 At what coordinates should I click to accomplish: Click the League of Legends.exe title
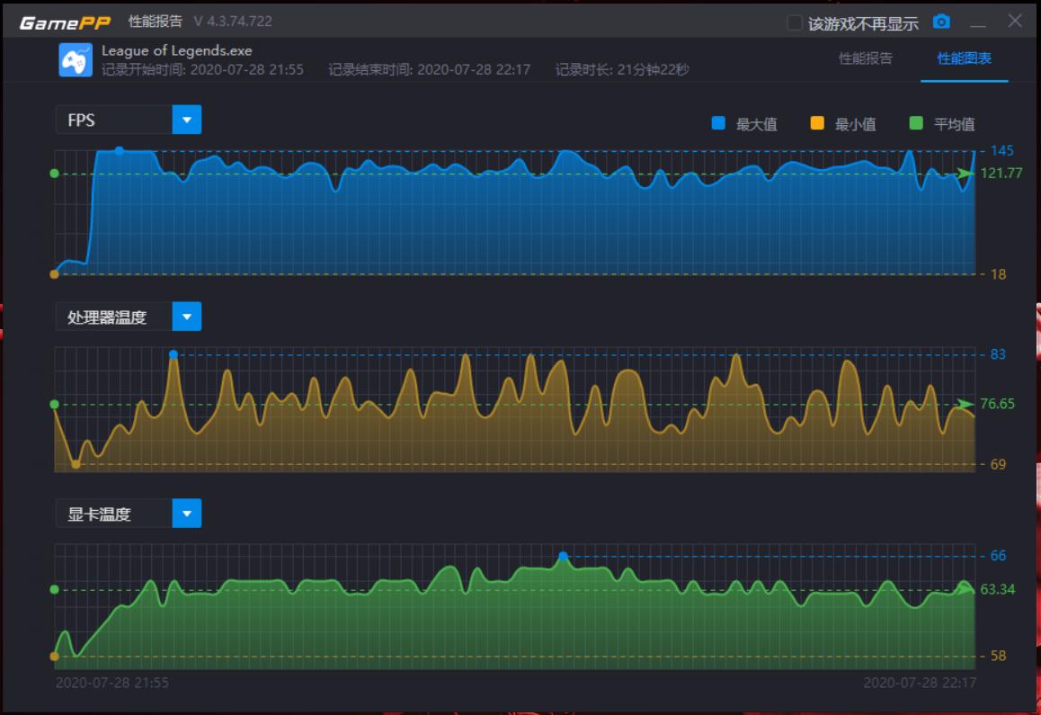pyautogui.click(x=176, y=50)
